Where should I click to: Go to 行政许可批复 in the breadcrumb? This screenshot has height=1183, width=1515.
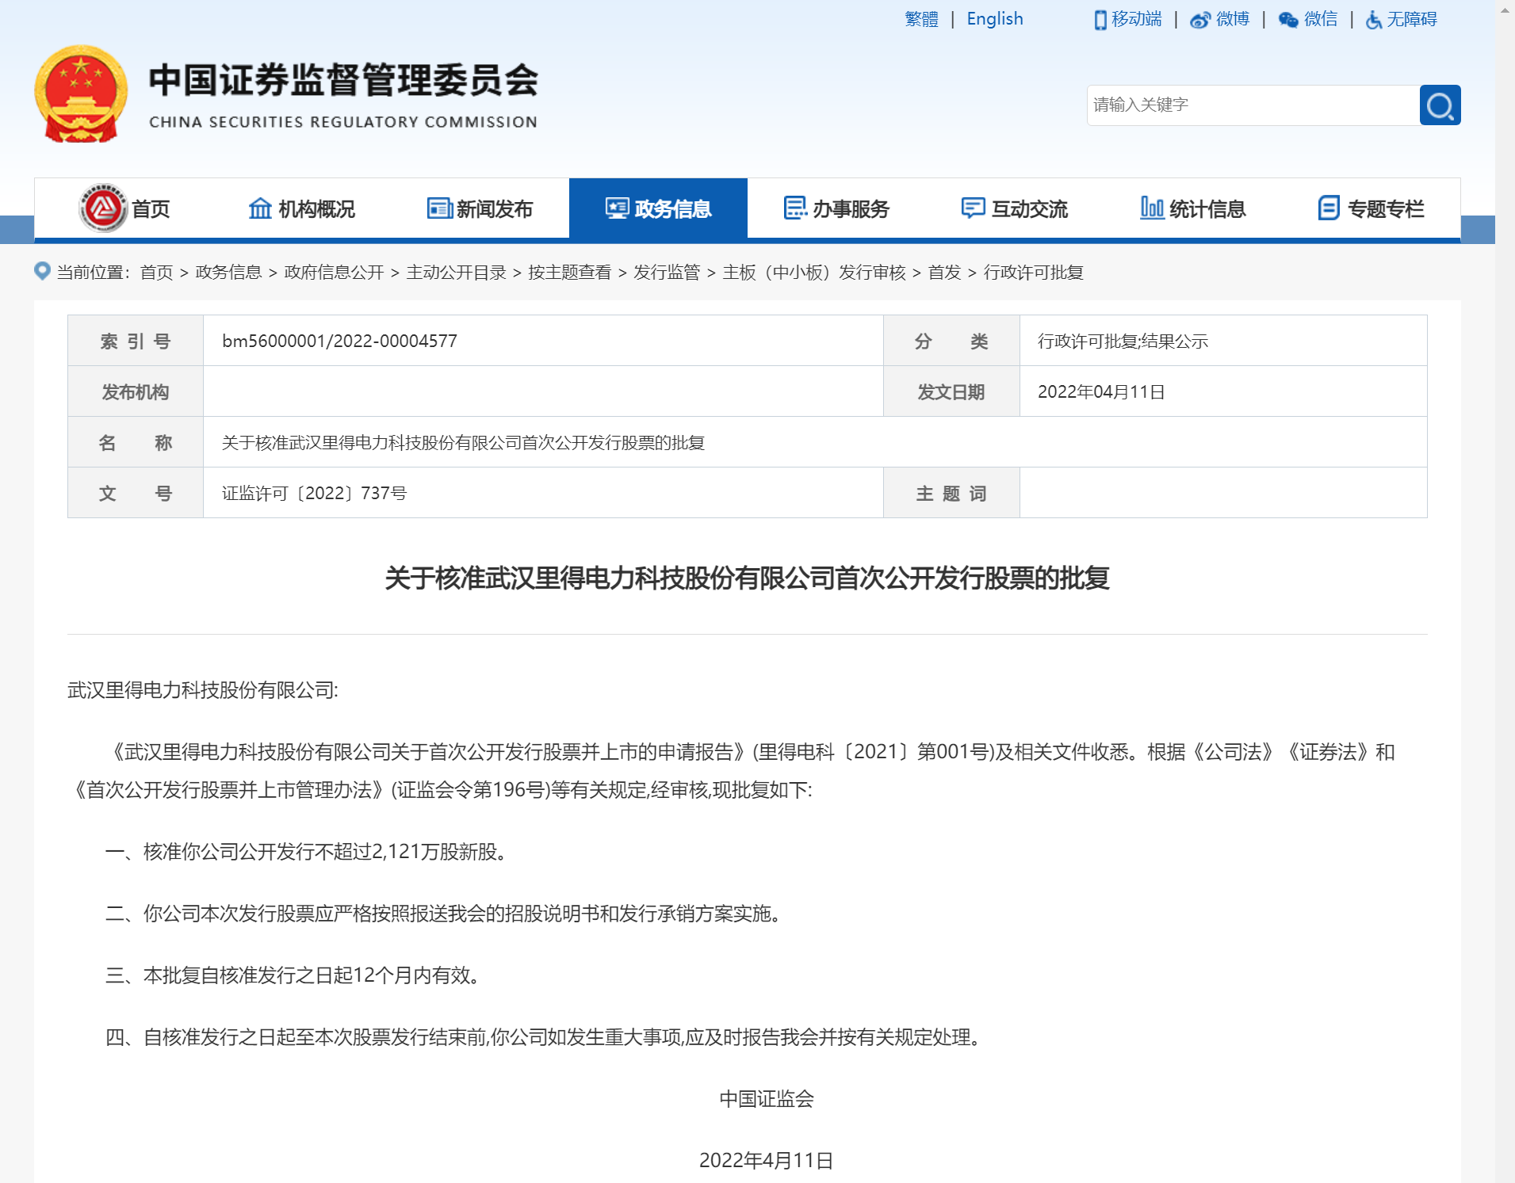(1034, 273)
